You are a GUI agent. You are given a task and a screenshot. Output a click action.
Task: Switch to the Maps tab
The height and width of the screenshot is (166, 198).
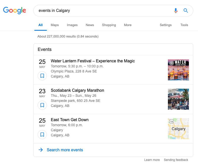(55, 25)
